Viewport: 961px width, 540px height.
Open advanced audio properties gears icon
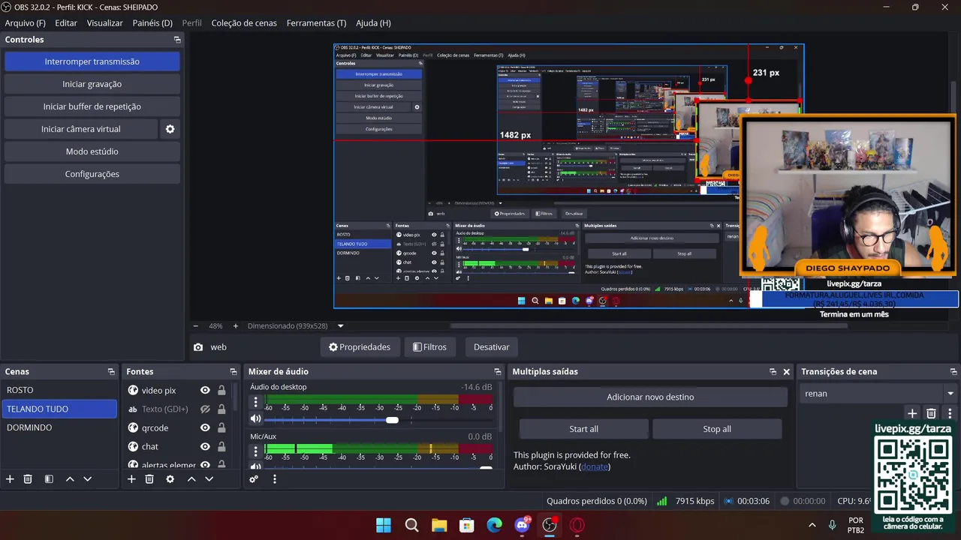pos(254,478)
